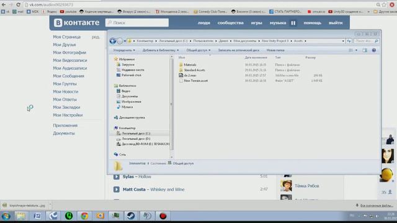397x223 pixels.
Task: Click выйти in VK header
Action: point(336,23)
